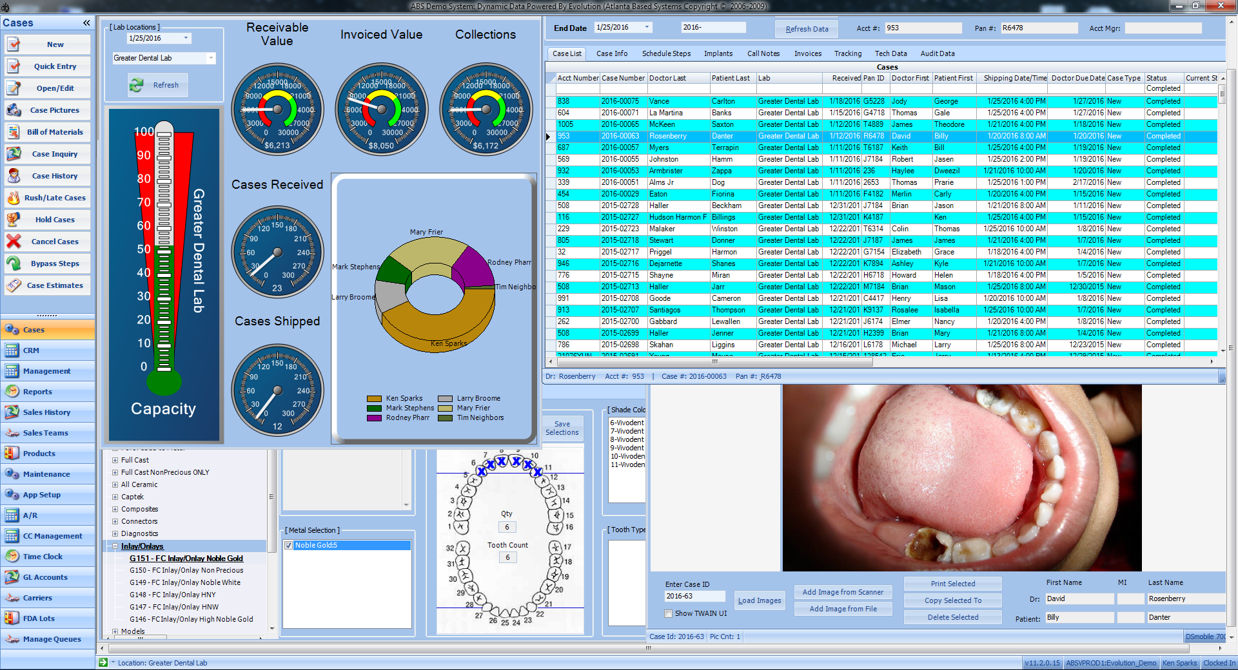Toggle the Noble Gold5 metal checkbox

click(x=289, y=546)
